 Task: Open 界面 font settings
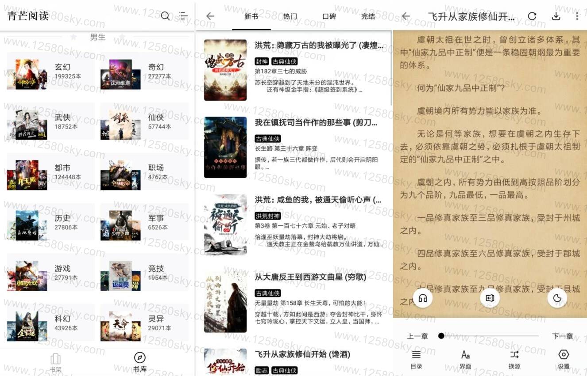tap(465, 359)
